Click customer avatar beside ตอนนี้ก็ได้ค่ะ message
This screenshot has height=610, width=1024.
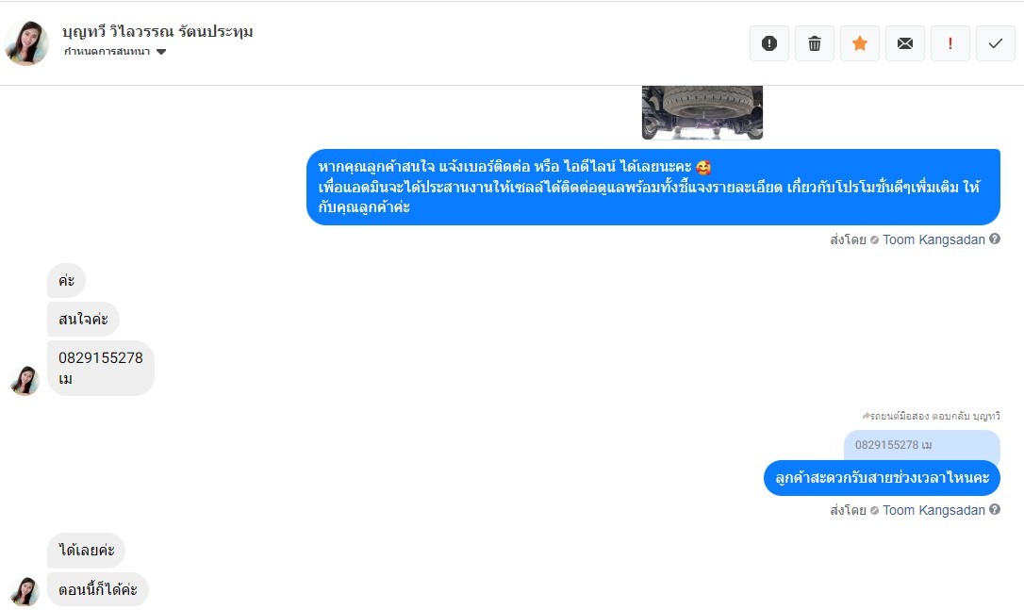pos(25,591)
